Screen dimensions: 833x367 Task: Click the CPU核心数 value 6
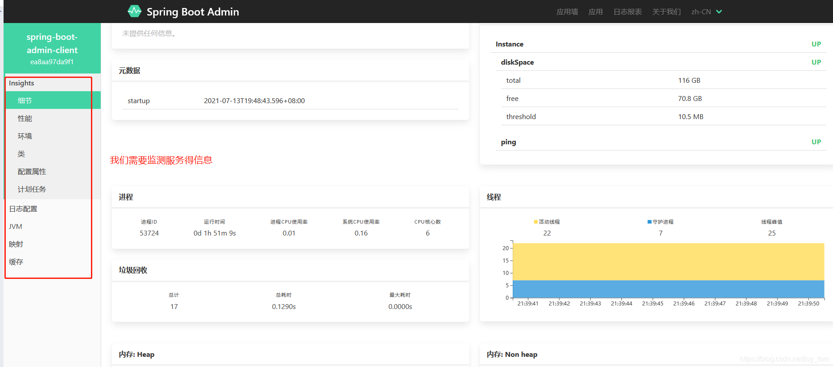coord(428,233)
